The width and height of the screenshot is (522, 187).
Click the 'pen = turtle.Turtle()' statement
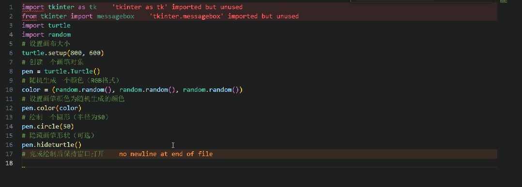pyautogui.click(x=61, y=72)
